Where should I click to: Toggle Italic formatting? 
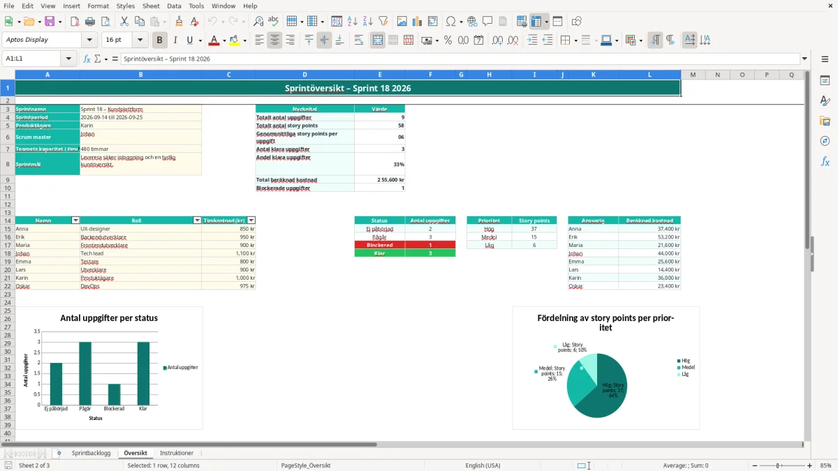point(175,40)
